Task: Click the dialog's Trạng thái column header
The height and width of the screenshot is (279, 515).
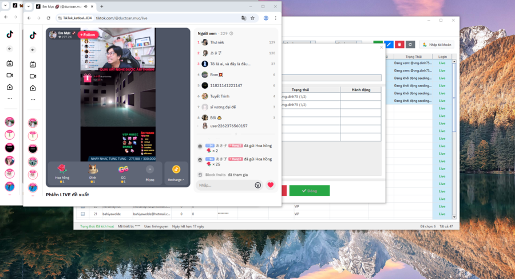Action: (x=300, y=90)
